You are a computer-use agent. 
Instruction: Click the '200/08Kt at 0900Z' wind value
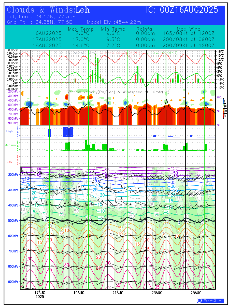point(189,39)
